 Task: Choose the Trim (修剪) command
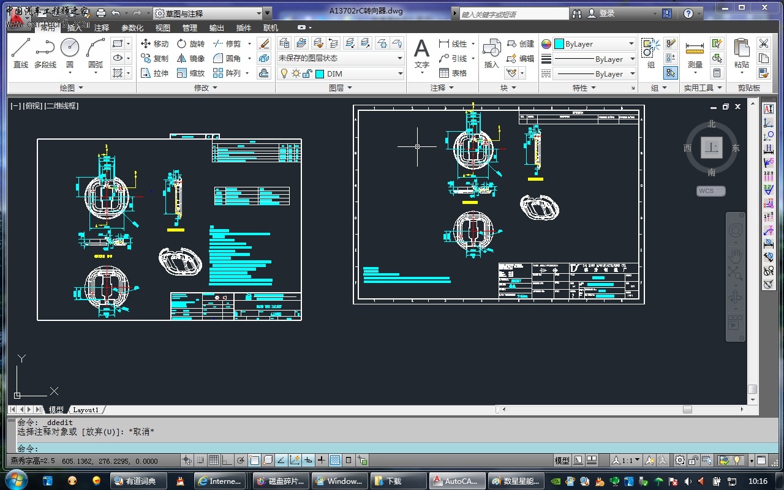(227, 43)
